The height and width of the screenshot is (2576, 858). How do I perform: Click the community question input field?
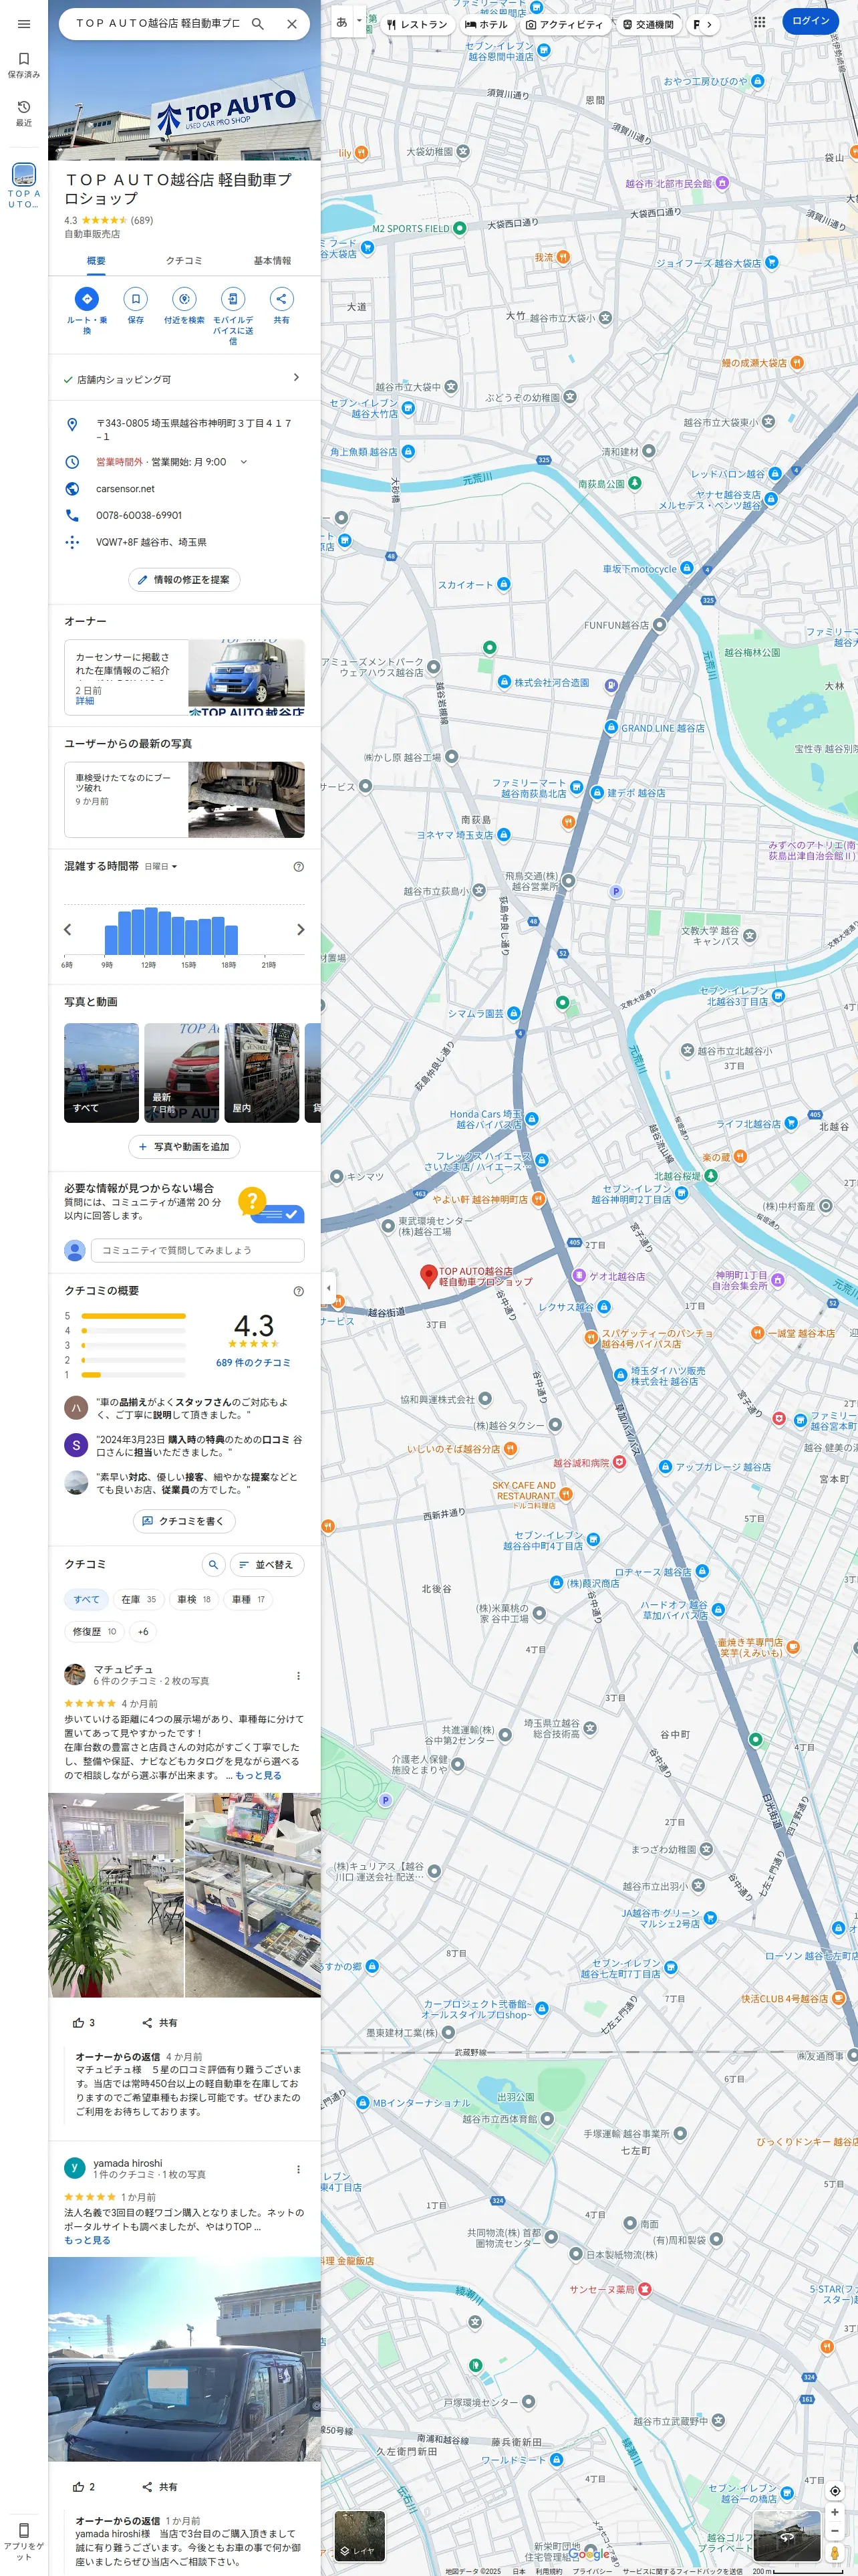[196, 1250]
